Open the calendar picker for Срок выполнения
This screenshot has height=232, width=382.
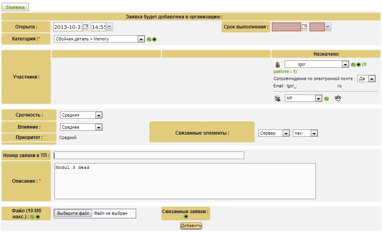304,26
